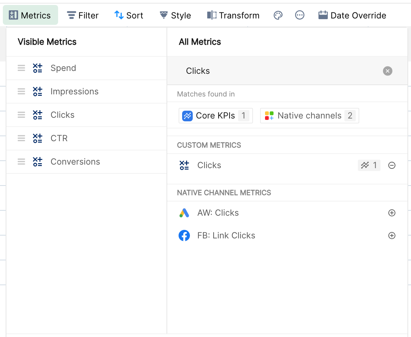Grab the drag handle for visible Clicks metric
Image resolution: width=411 pixels, height=337 pixels.
pyautogui.click(x=21, y=115)
